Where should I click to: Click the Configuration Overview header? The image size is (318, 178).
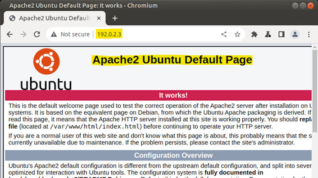159,156
